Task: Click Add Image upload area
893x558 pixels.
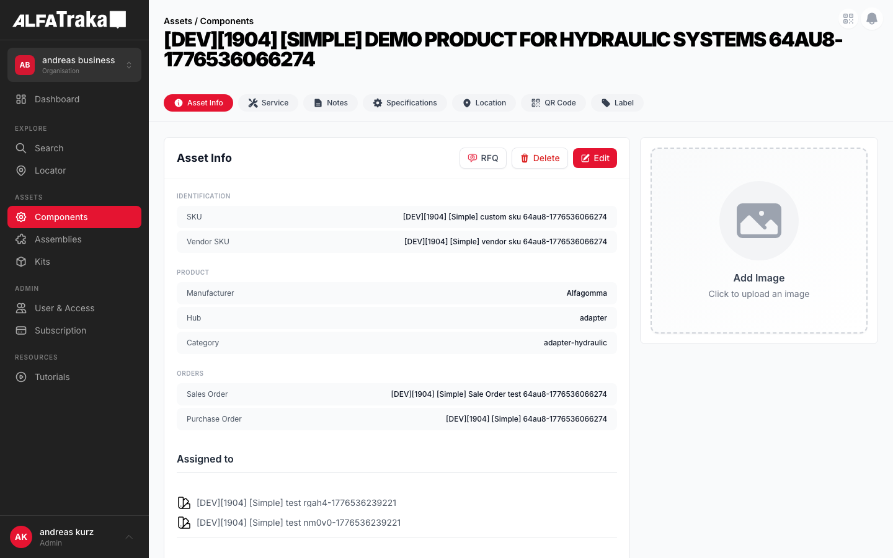Action: tap(758, 285)
